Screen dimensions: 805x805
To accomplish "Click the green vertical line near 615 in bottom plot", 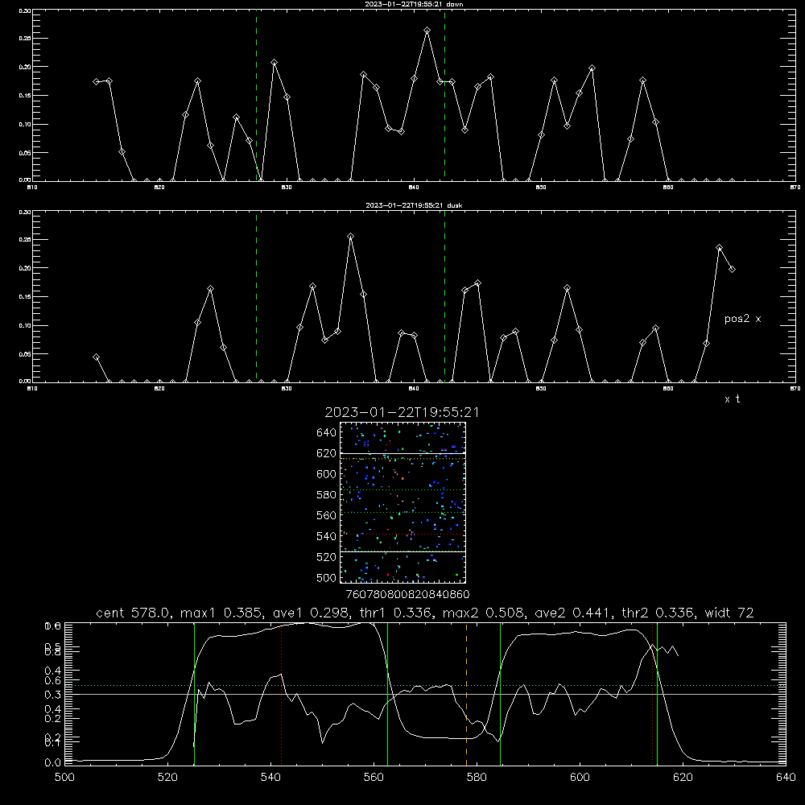I will (657, 693).
